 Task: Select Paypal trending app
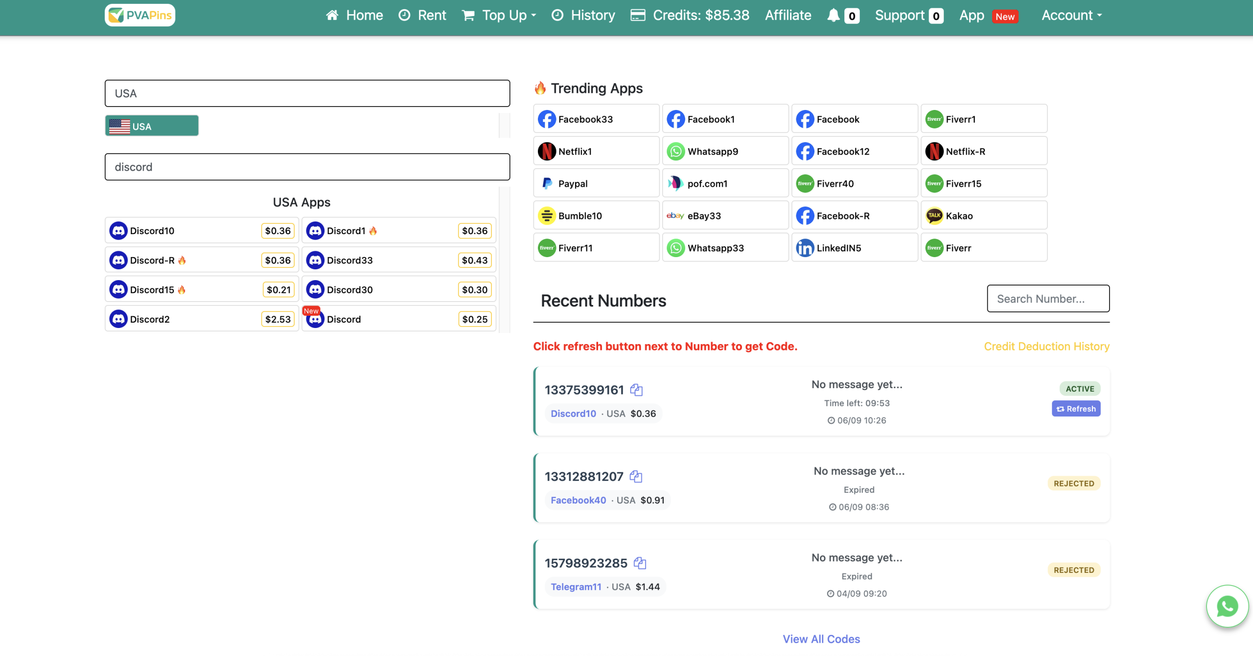click(596, 183)
